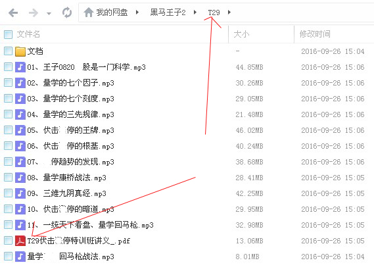This screenshot has height=273, width=374.
Task: Select the T29 breadcrumb item
Action: [x=214, y=12]
